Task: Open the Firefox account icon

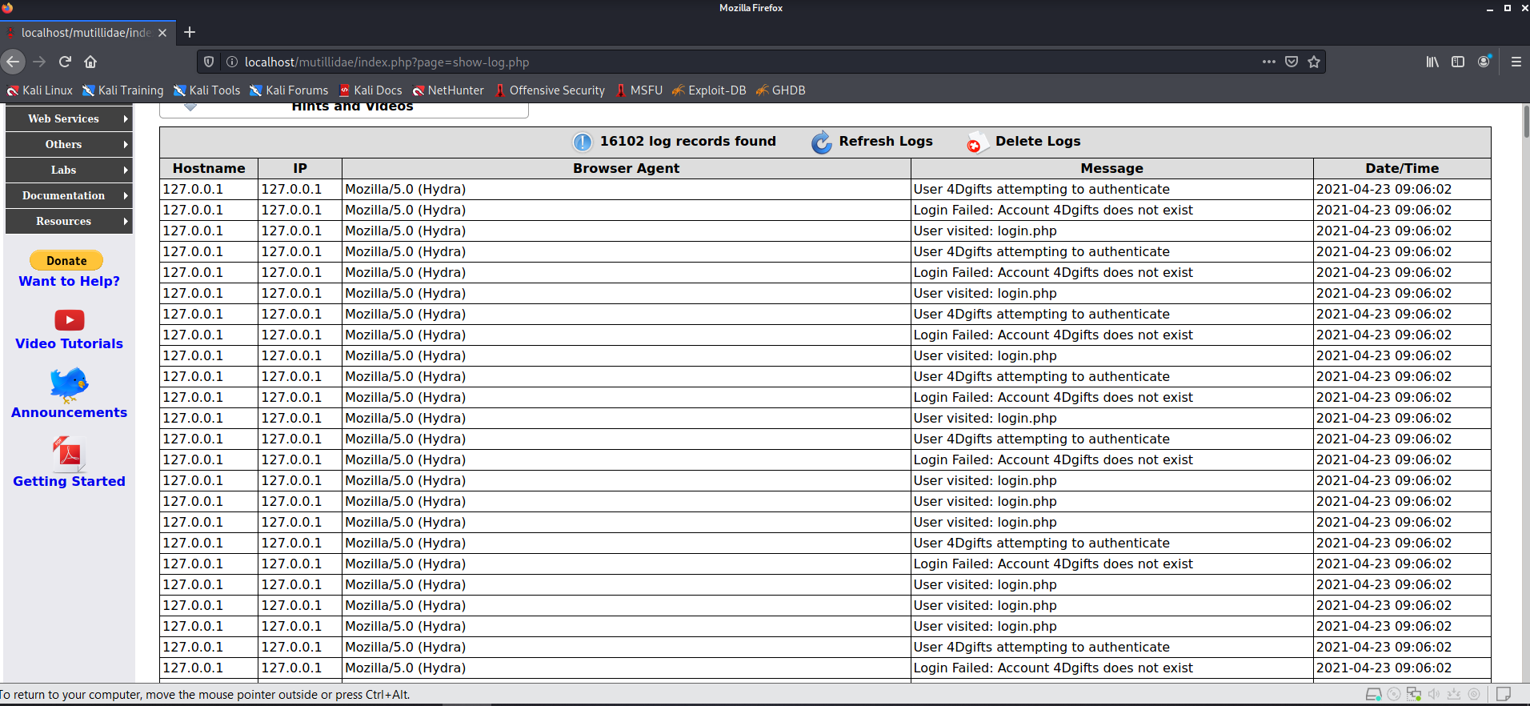Action: coord(1484,62)
